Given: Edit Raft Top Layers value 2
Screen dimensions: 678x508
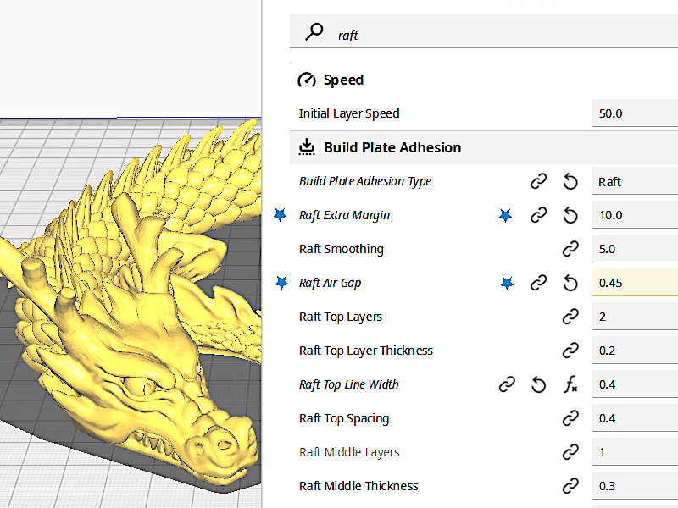Looking at the screenshot, I should 635,317.
